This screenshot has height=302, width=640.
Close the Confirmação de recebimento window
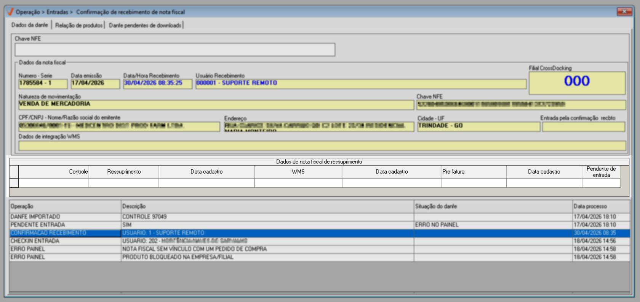tap(624, 12)
